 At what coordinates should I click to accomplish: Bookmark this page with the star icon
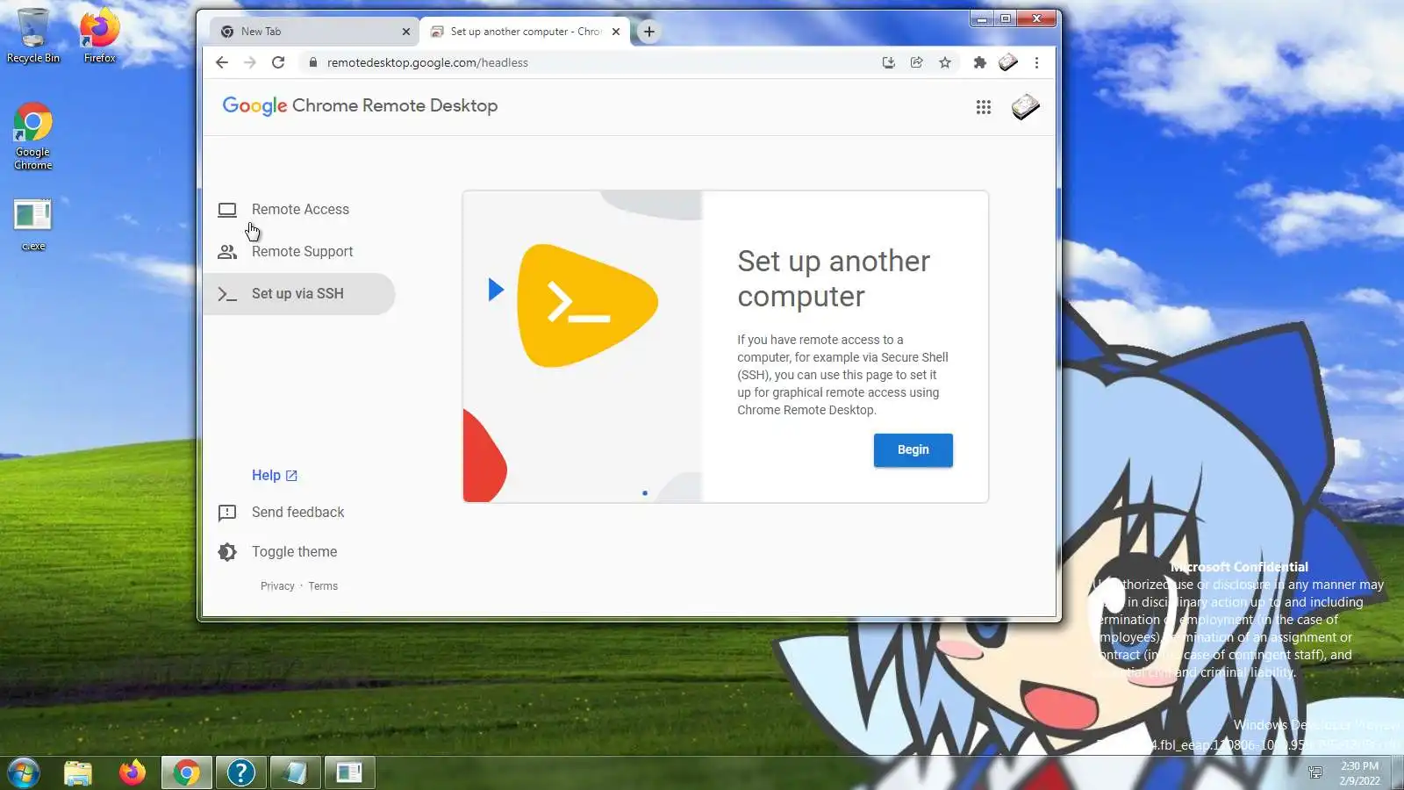point(945,62)
